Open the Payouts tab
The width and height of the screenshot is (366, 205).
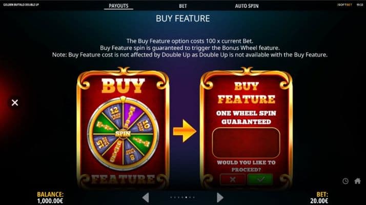pos(118,6)
